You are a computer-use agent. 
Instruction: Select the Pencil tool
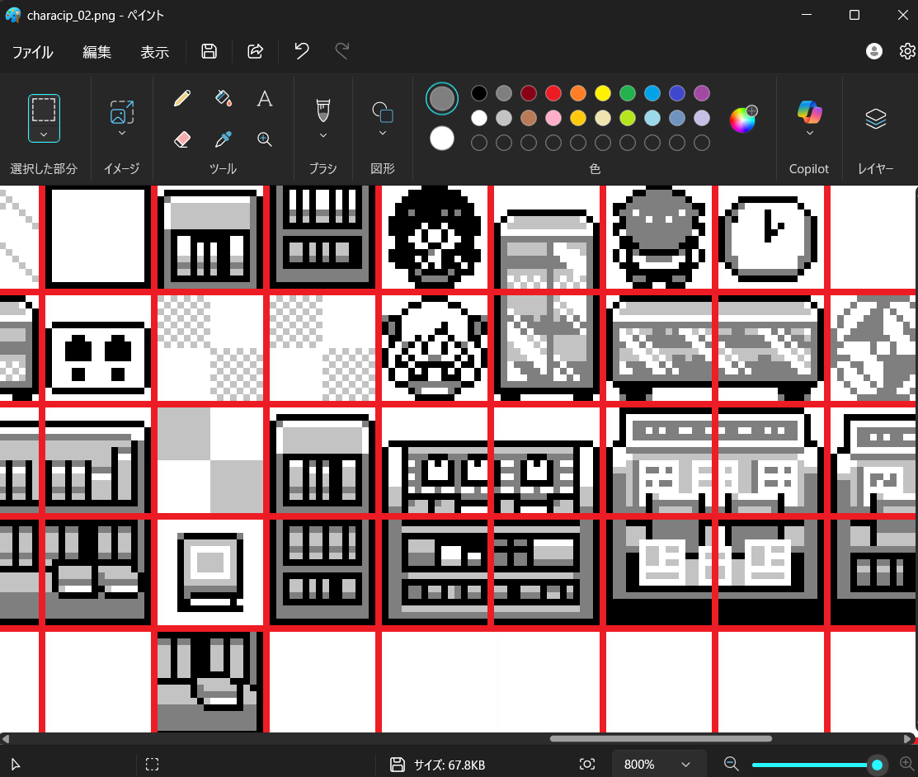[x=182, y=99]
